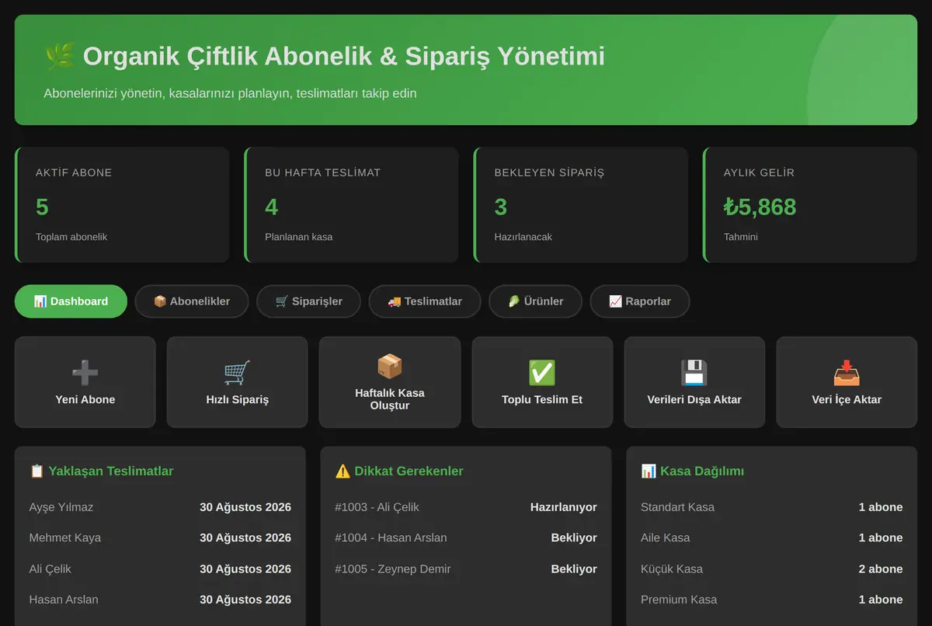Click the Küçük Kasa row label
This screenshot has width=932, height=626.
pyautogui.click(x=672, y=569)
